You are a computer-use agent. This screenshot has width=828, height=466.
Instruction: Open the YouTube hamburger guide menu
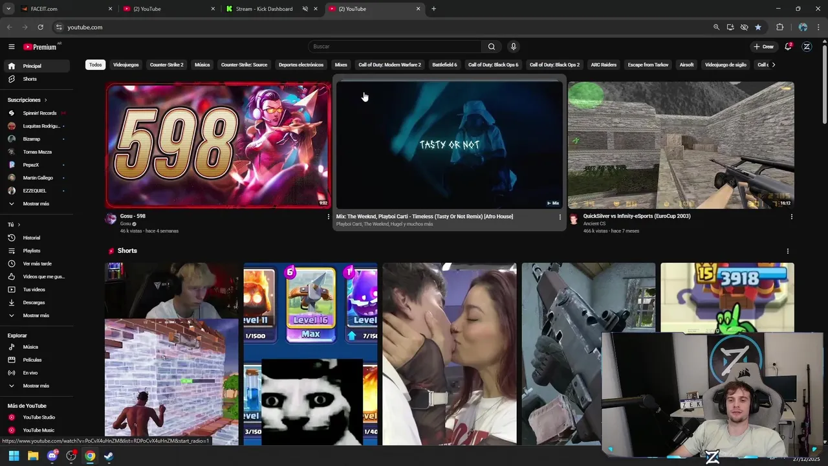[x=11, y=47]
